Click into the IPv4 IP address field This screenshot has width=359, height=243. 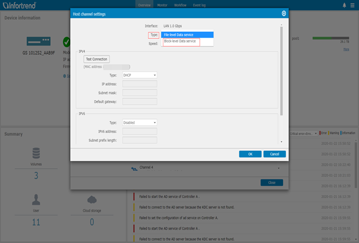[139, 84]
